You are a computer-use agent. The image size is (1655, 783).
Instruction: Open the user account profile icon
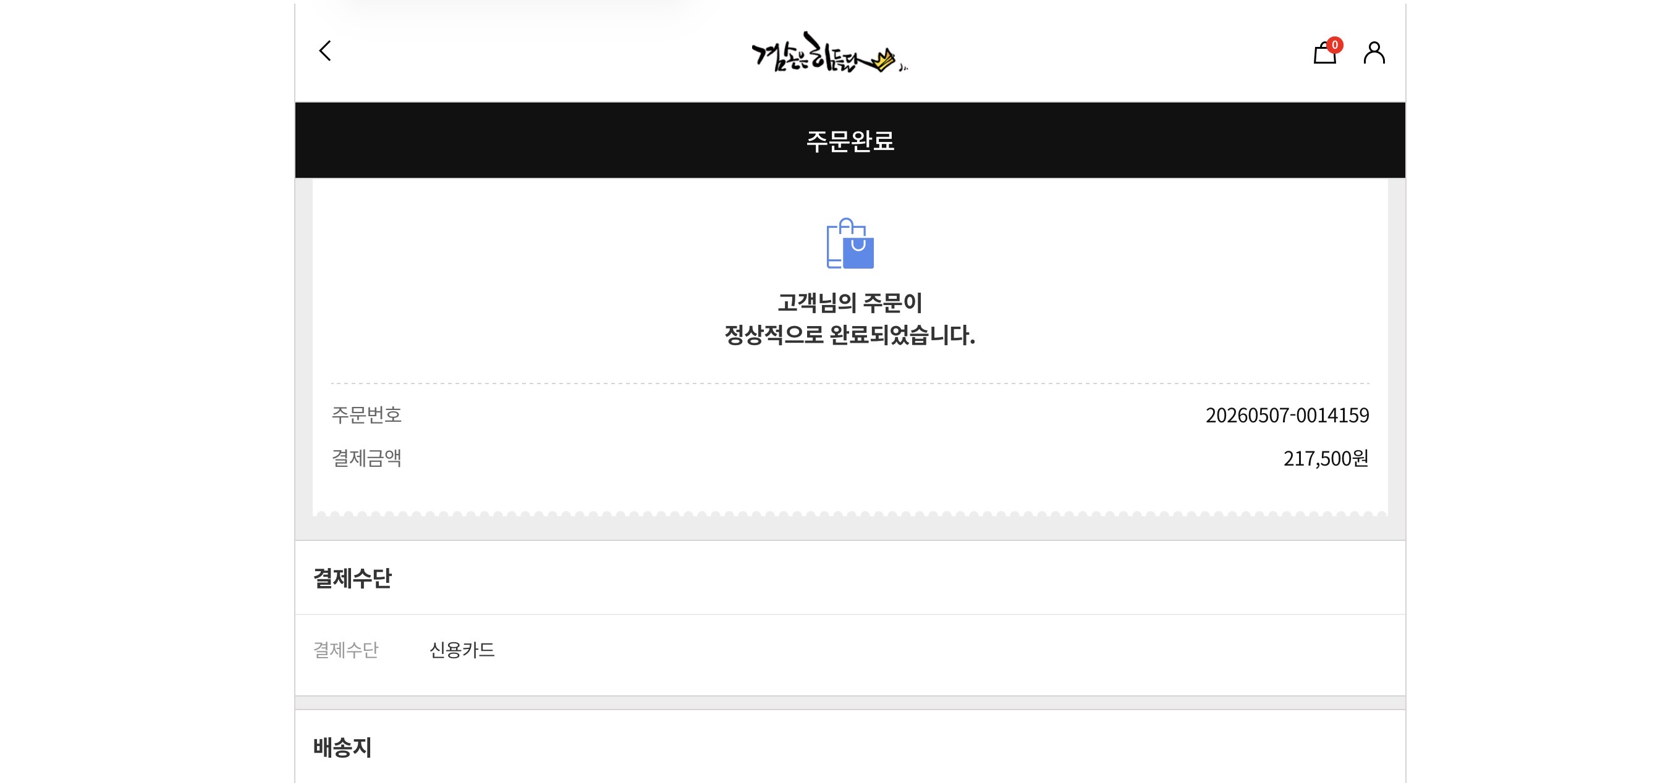tap(1374, 52)
